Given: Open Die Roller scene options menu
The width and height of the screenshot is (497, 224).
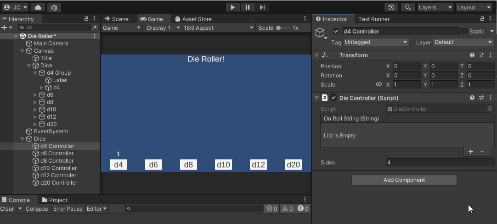Looking at the screenshot, I should tap(95, 36).
